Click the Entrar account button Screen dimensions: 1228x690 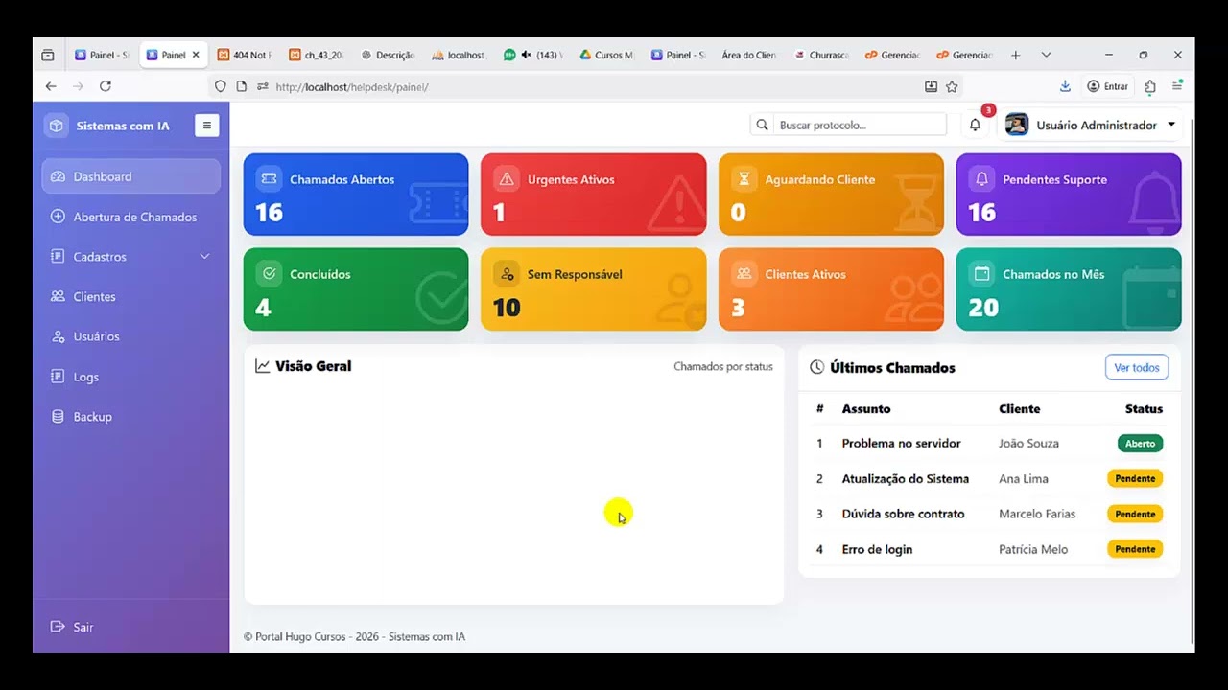pos(1107,86)
